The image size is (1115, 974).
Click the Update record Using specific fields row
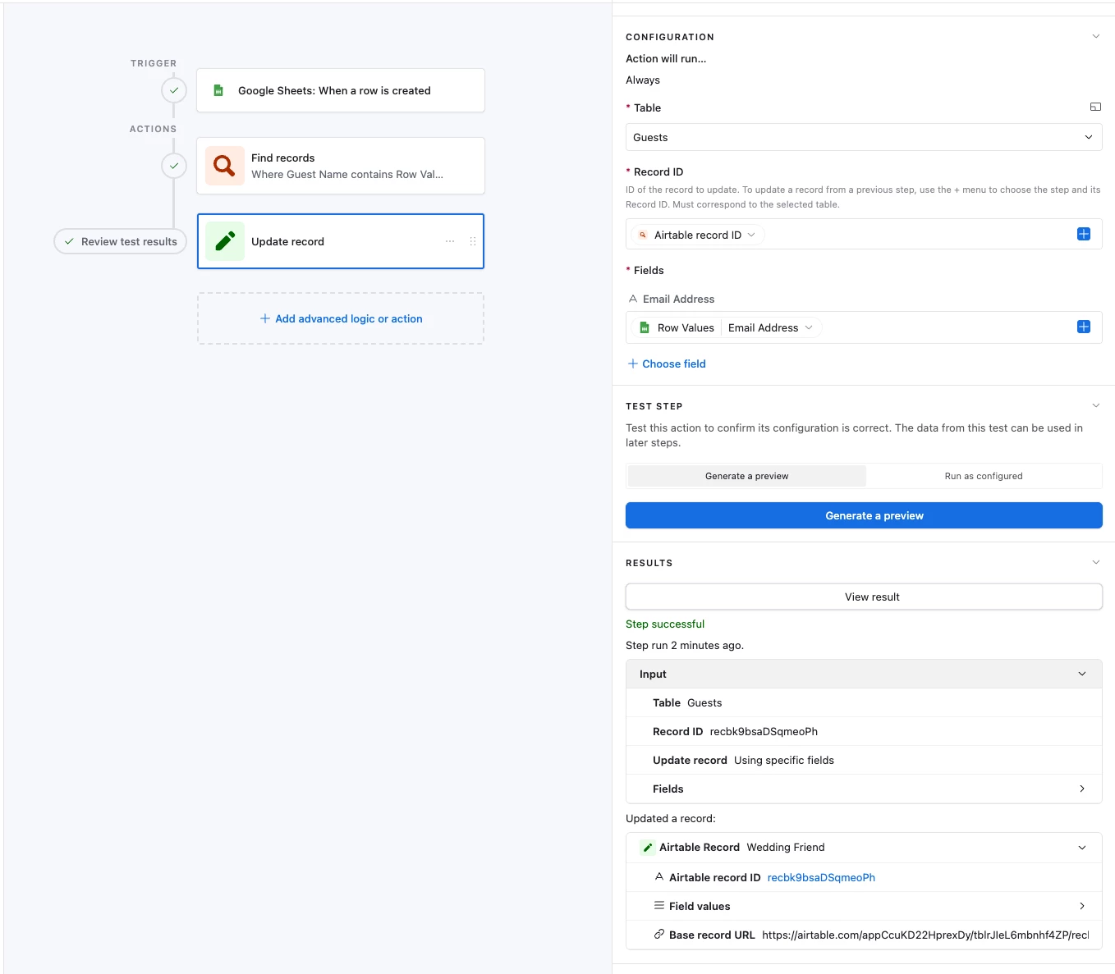(x=864, y=760)
